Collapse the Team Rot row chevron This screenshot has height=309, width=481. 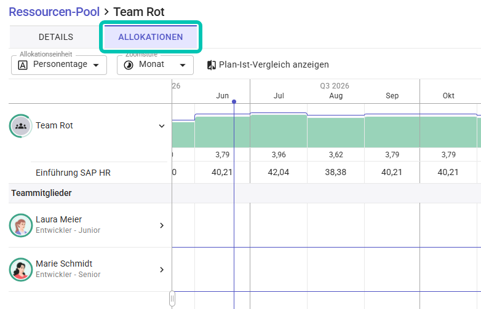pyautogui.click(x=162, y=126)
